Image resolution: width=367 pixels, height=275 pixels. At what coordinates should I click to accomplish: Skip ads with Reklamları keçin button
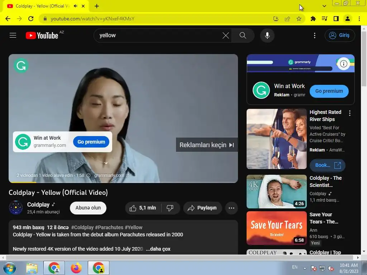207,145
